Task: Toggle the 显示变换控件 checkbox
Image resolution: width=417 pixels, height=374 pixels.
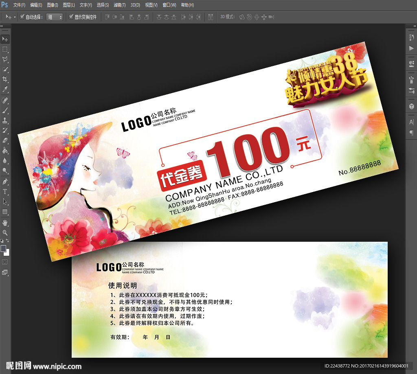Action: coord(71,17)
